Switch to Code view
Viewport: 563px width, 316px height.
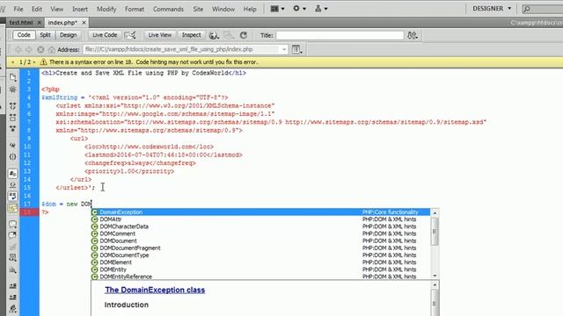[x=24, y=35]
